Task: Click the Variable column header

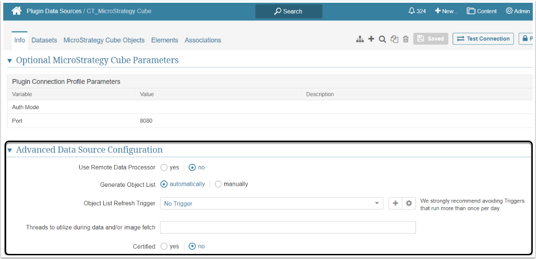Action: (x=22, y=94)
